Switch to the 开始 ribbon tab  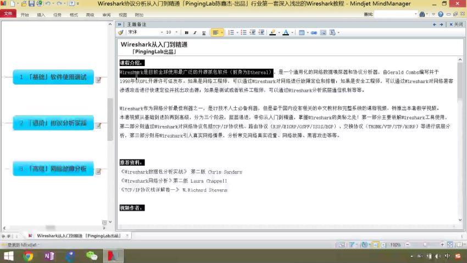click(25, 15)
